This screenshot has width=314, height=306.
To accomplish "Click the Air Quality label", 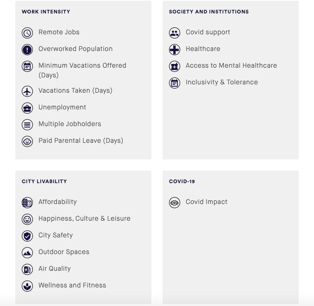I will click(55, 268).
